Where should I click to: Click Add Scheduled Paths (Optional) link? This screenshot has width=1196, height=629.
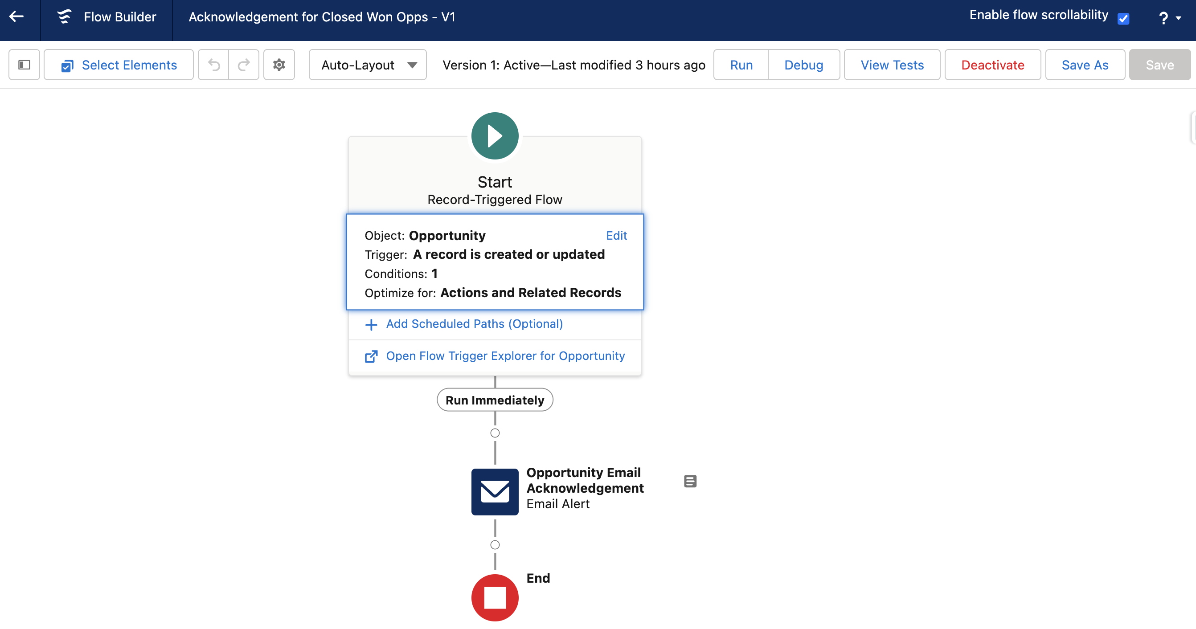tap(474, 324)
